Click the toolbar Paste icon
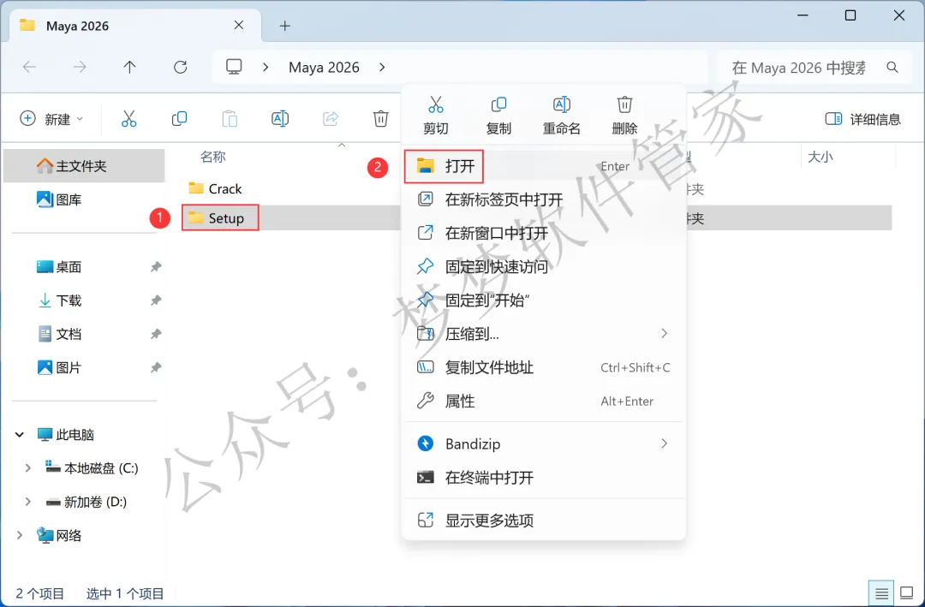The width and height of the screenshot is (925, 607). point(230,118)
